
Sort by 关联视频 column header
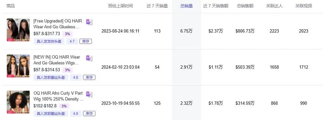pos(304,6)
